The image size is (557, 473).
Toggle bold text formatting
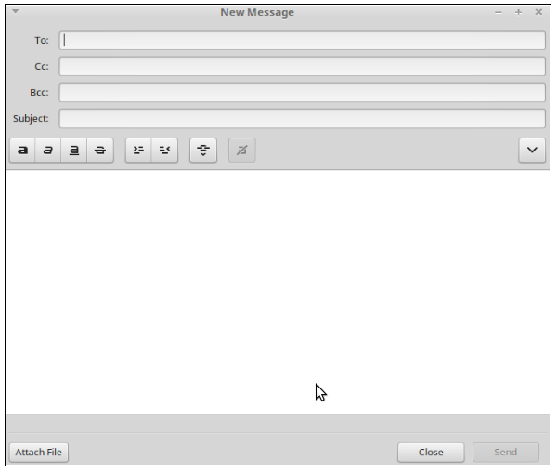pyautogui.click(x=22, y=151)
